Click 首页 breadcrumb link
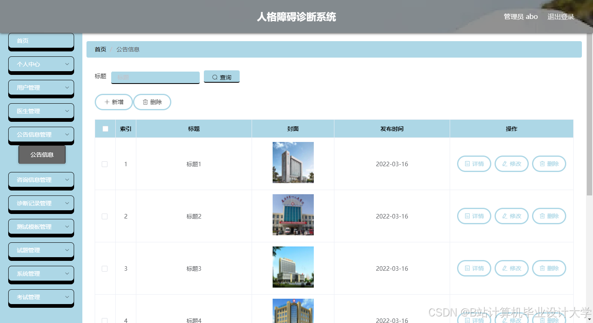This screenshot has height=323, width=593. pos(100,49)
